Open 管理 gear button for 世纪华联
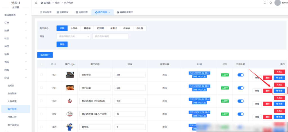288x132 pixels. pos(279,77)
